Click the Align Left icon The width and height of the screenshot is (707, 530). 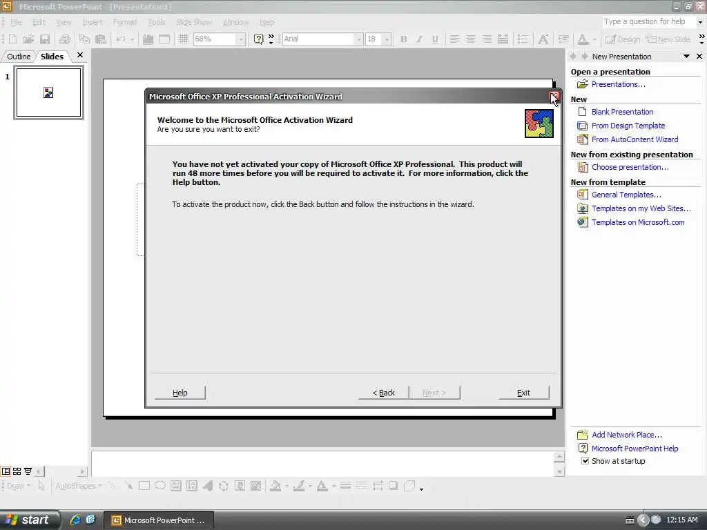tap(454, 39)
